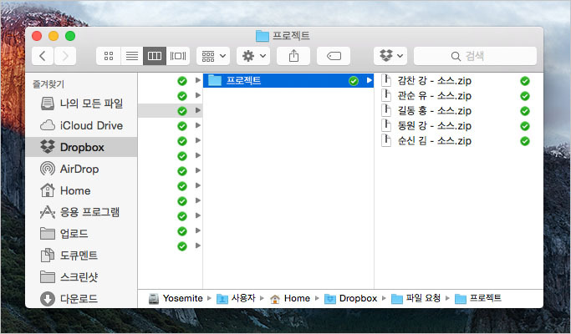Select the 프로젝트 folder in middle column
This screenshot has width=571, height=334.
tap(288, 80)
